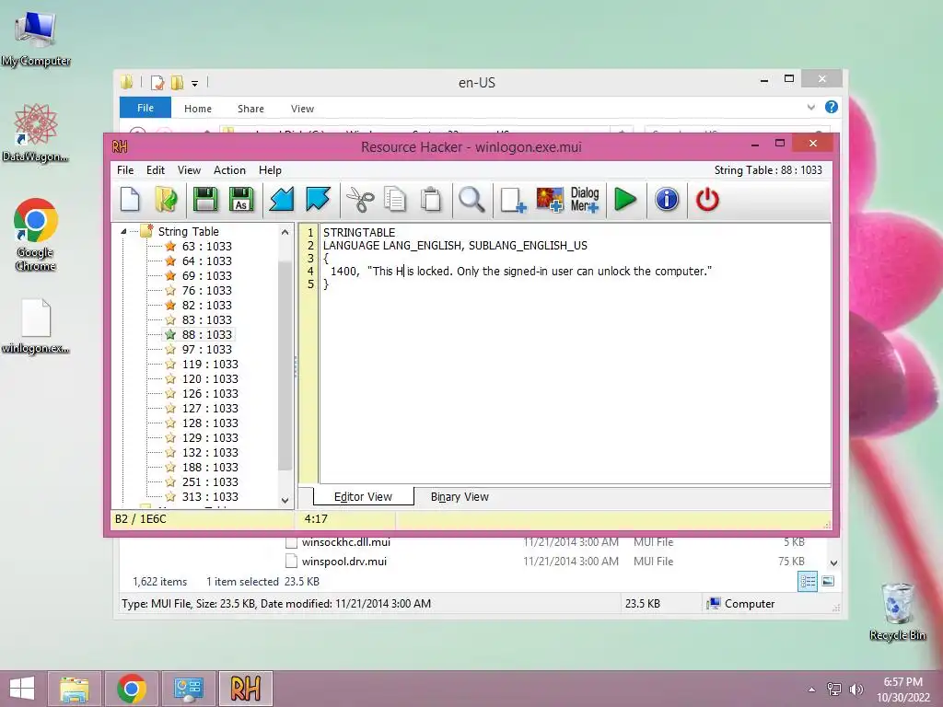Open Explorer help via the question mark icon

tap(832, 107)
